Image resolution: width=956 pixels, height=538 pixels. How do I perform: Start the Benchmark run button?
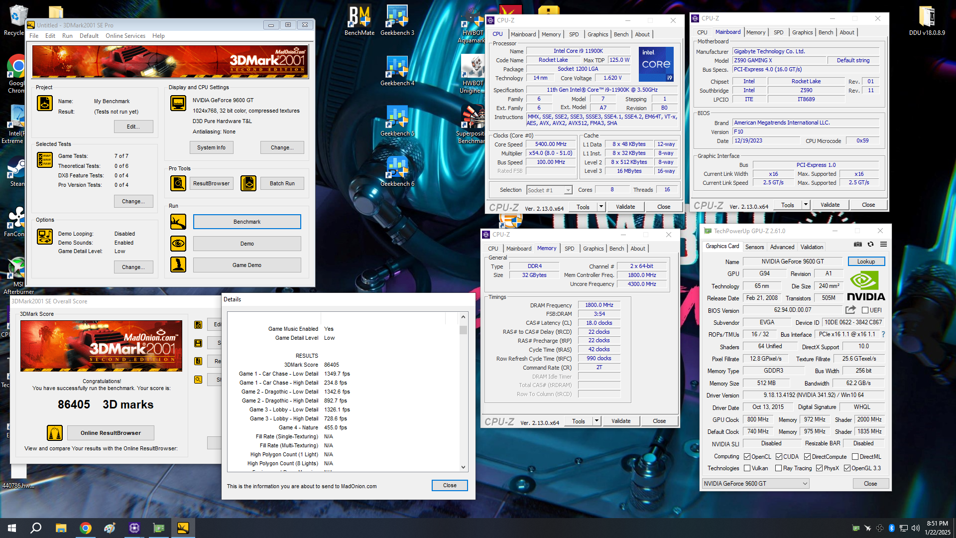247,222
